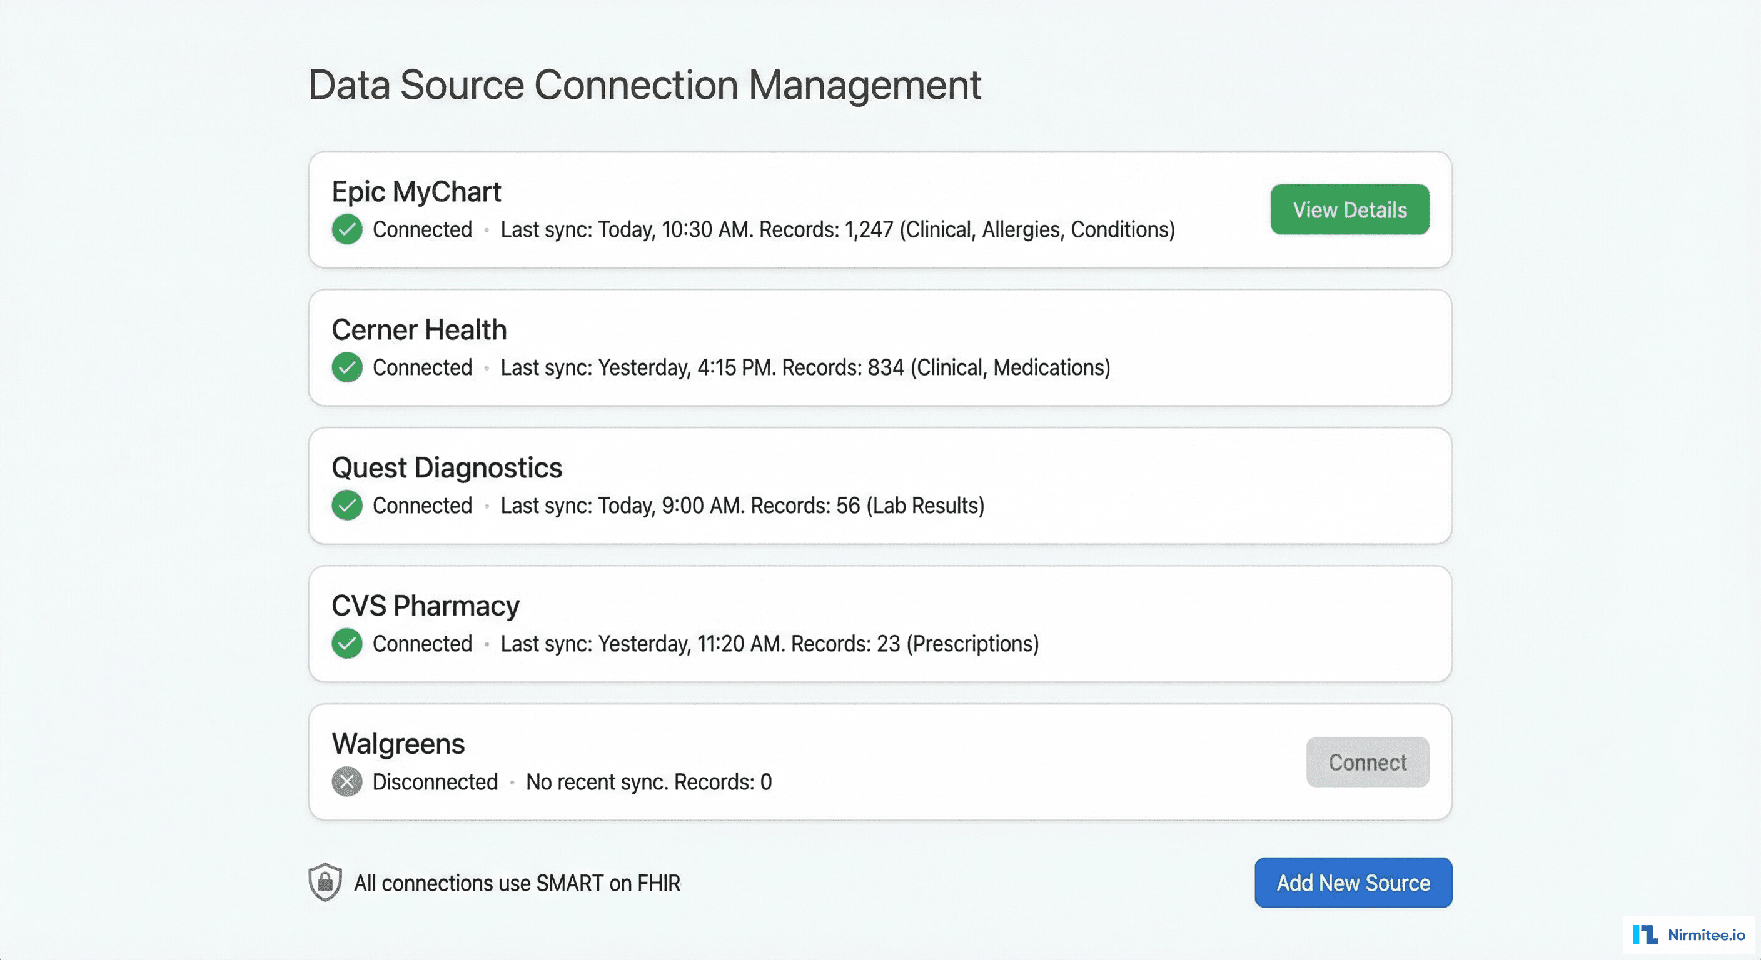
Task: Click the Add New Source button
Action: pyautogui.click(x=1352, y=882)
